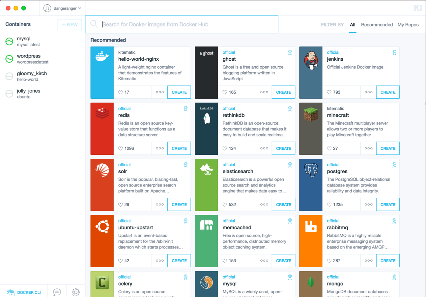Click the user avatar icon beside dangeranger
The height and width of the screenshot is (297, 426).
pos(47,8)
